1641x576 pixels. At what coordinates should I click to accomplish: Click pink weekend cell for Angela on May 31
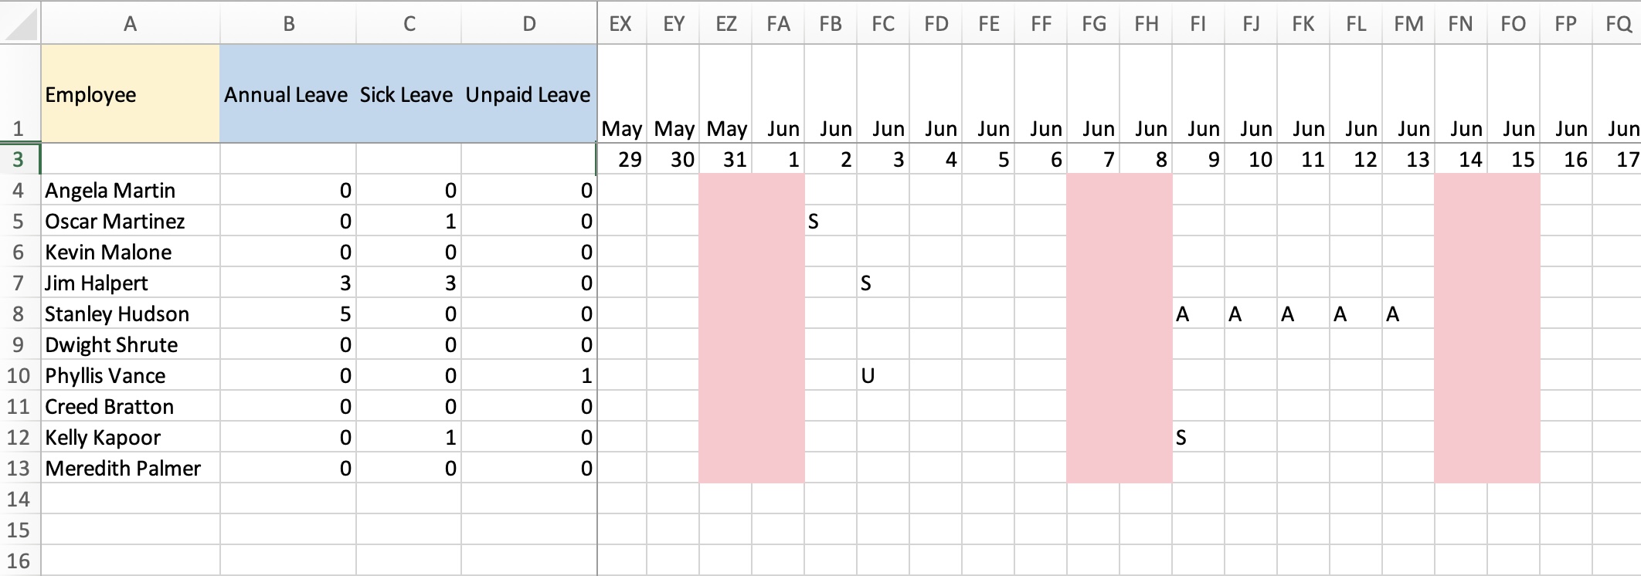coord(725,190)
